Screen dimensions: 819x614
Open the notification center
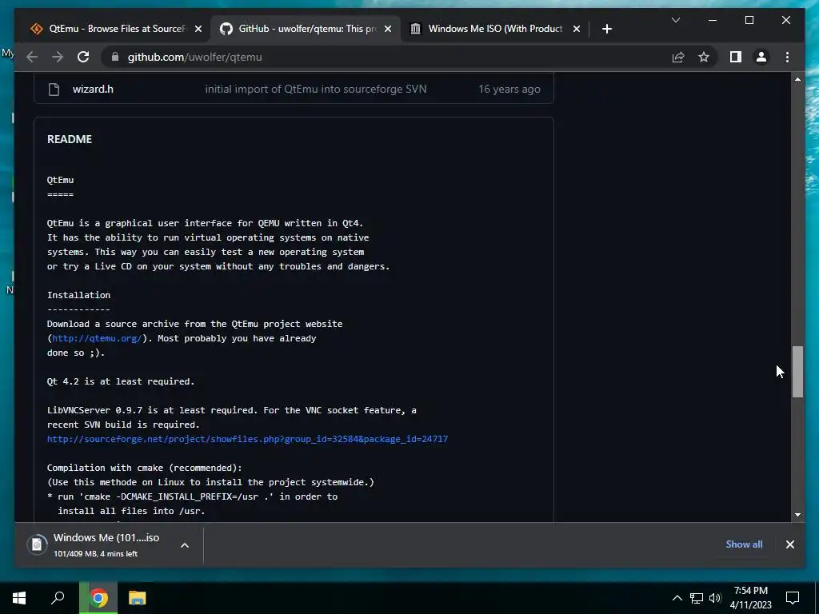pyautogui.click(x=793, y=598)
